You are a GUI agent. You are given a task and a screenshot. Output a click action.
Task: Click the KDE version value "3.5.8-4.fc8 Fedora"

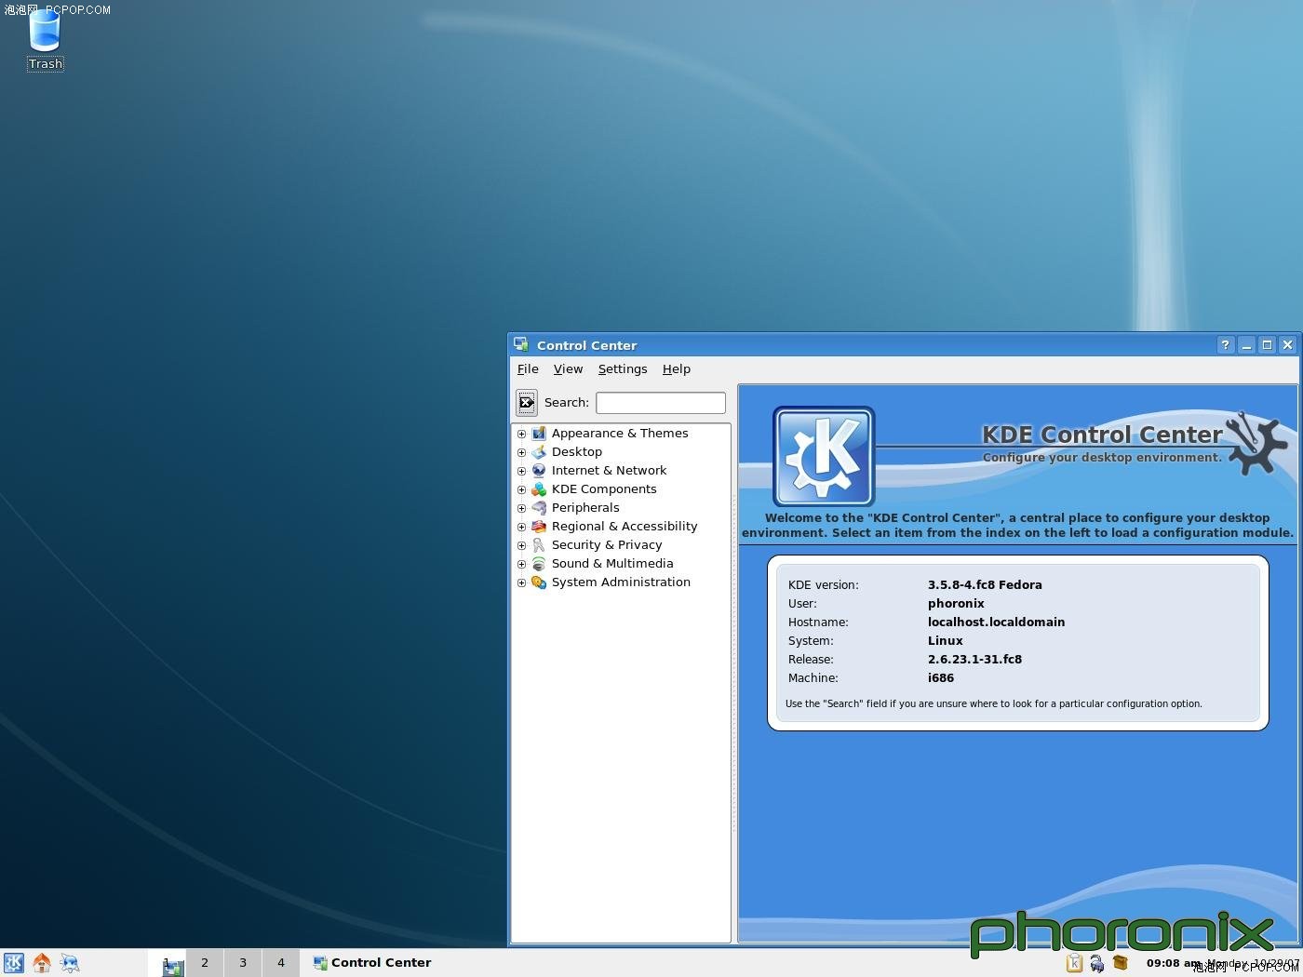[x=985, y=585]
